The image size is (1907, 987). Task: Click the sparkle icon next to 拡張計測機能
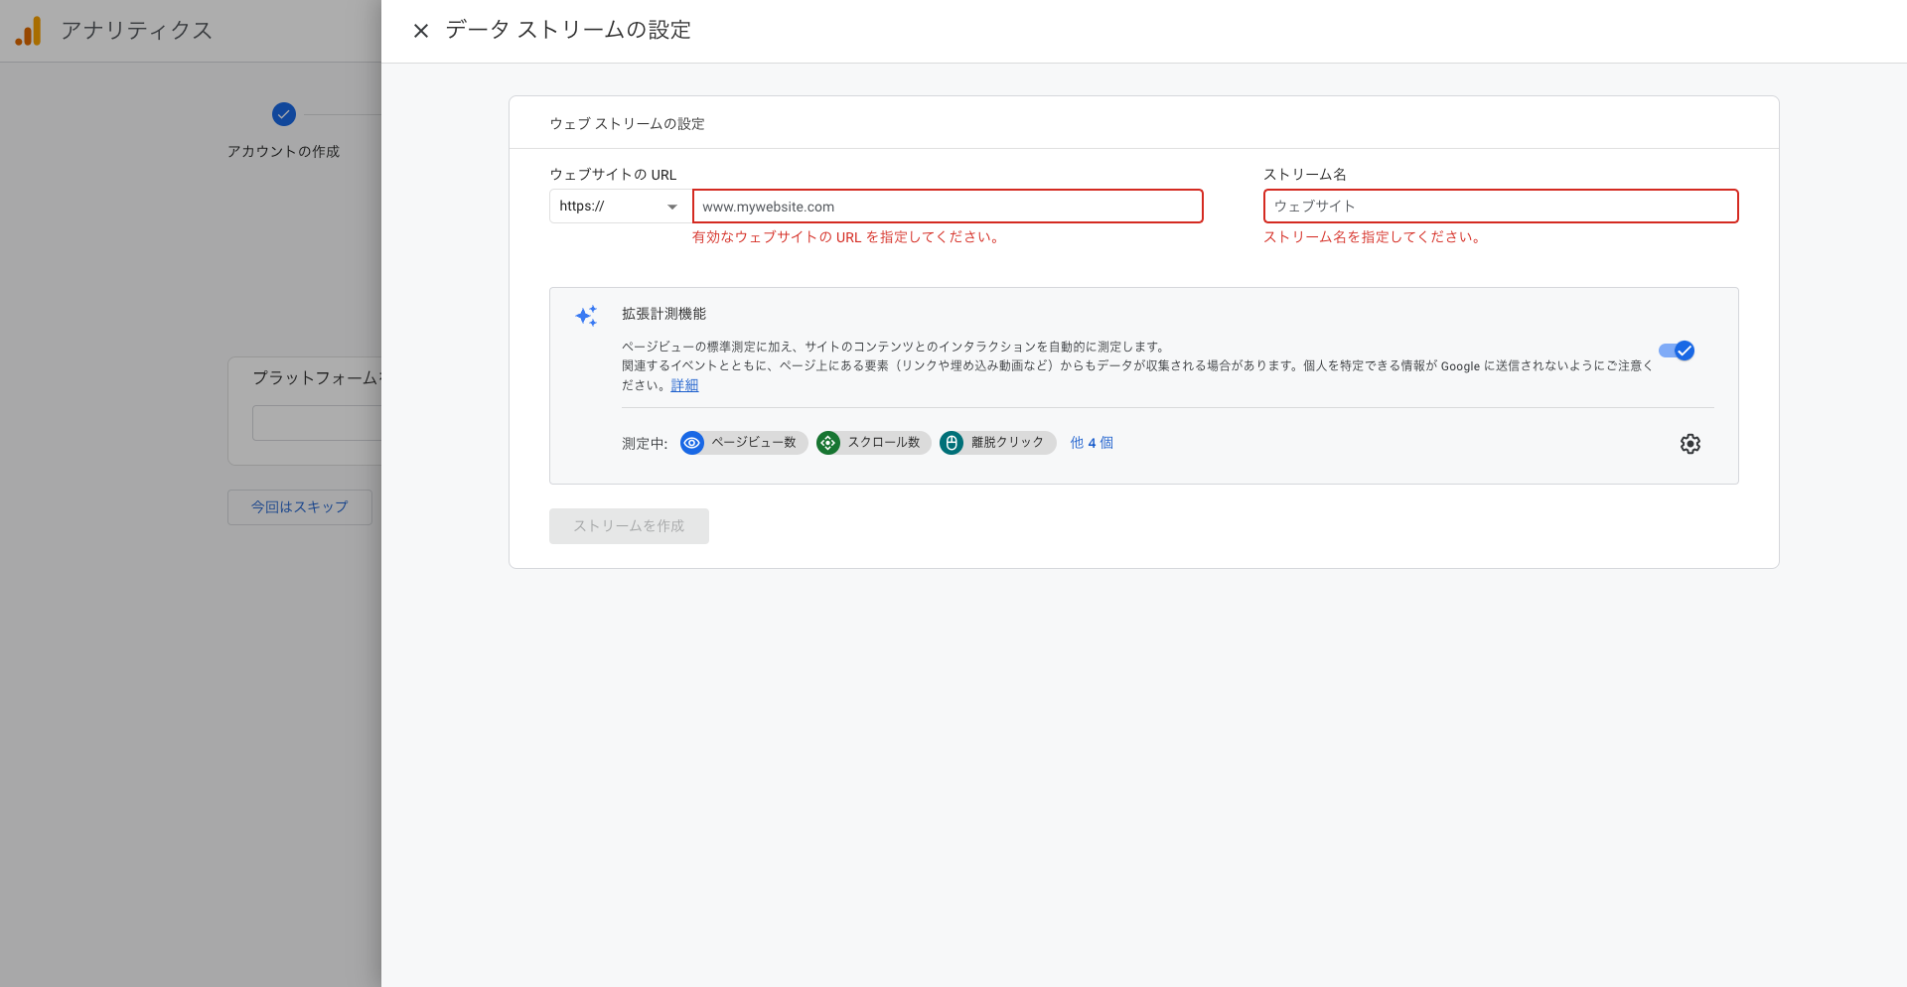pos(586,315)
